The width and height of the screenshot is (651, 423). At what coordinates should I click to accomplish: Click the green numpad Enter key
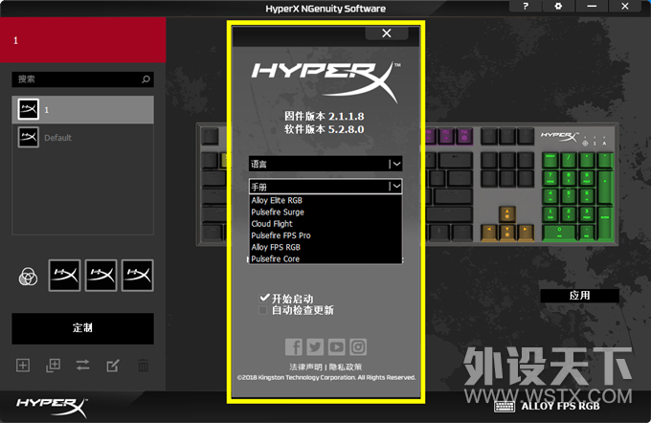[605, 223]
